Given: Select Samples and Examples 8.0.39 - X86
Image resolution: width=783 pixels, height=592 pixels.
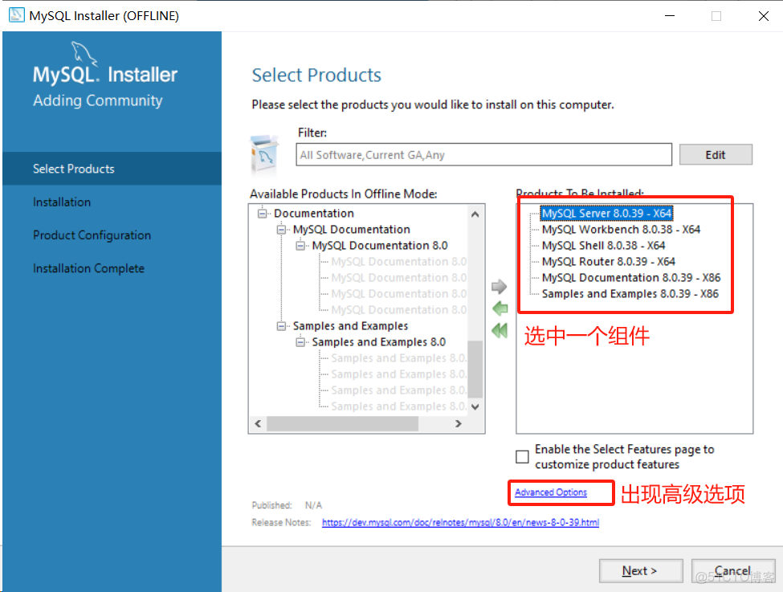Looking at the screenshot, I should point(630,293).
